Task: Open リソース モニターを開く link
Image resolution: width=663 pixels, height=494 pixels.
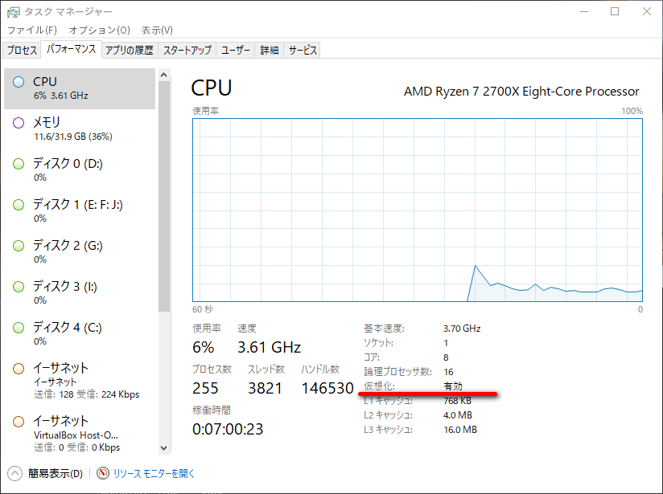Action: tap(154, 473)
